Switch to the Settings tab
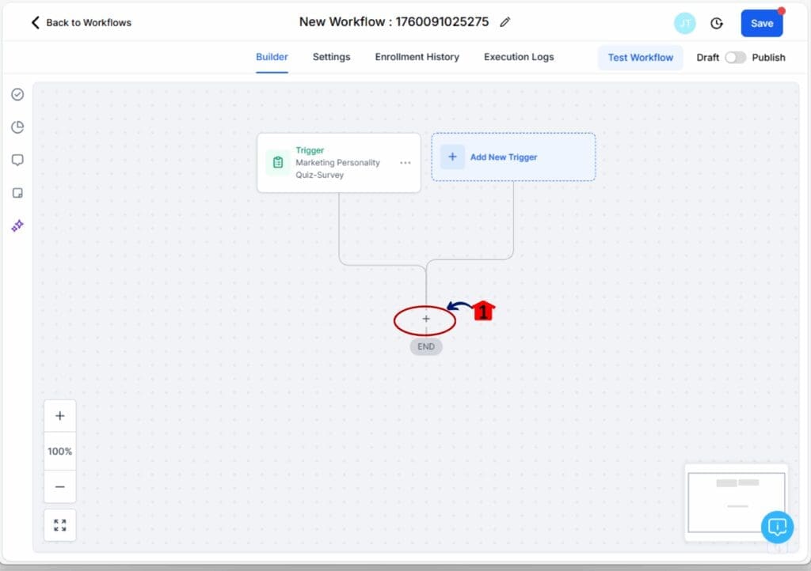 [331, 57]
